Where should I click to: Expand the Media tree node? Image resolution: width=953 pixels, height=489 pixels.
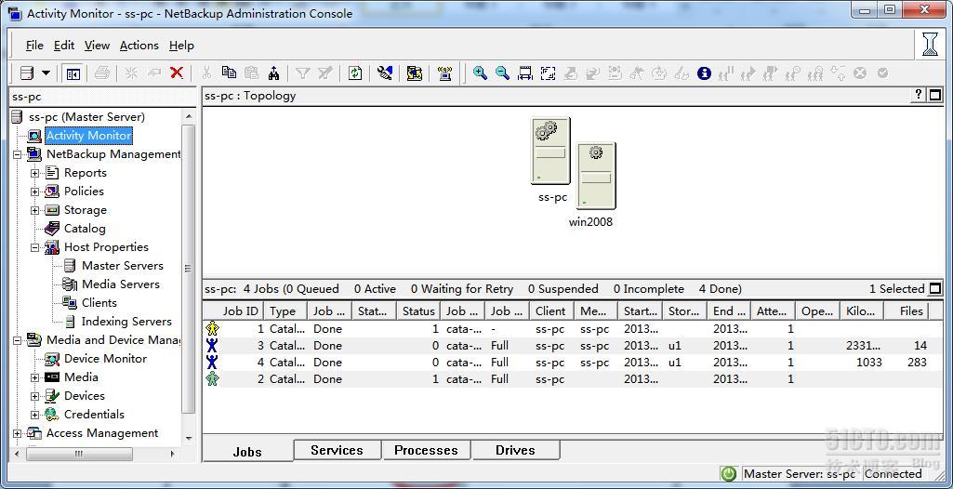pyautogui.click(x=34, y=377)
